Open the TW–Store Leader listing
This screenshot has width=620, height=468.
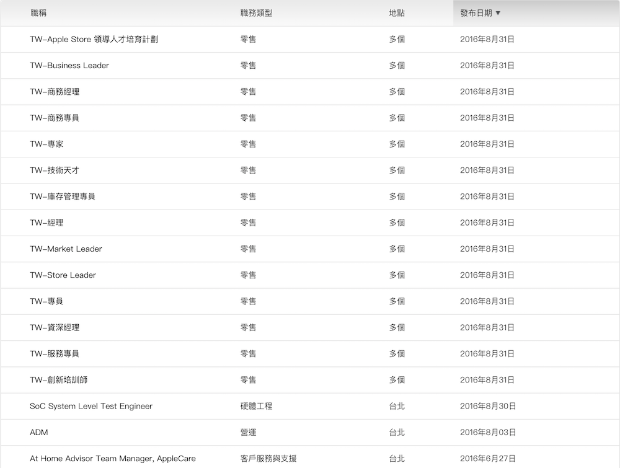coord(63,275)
